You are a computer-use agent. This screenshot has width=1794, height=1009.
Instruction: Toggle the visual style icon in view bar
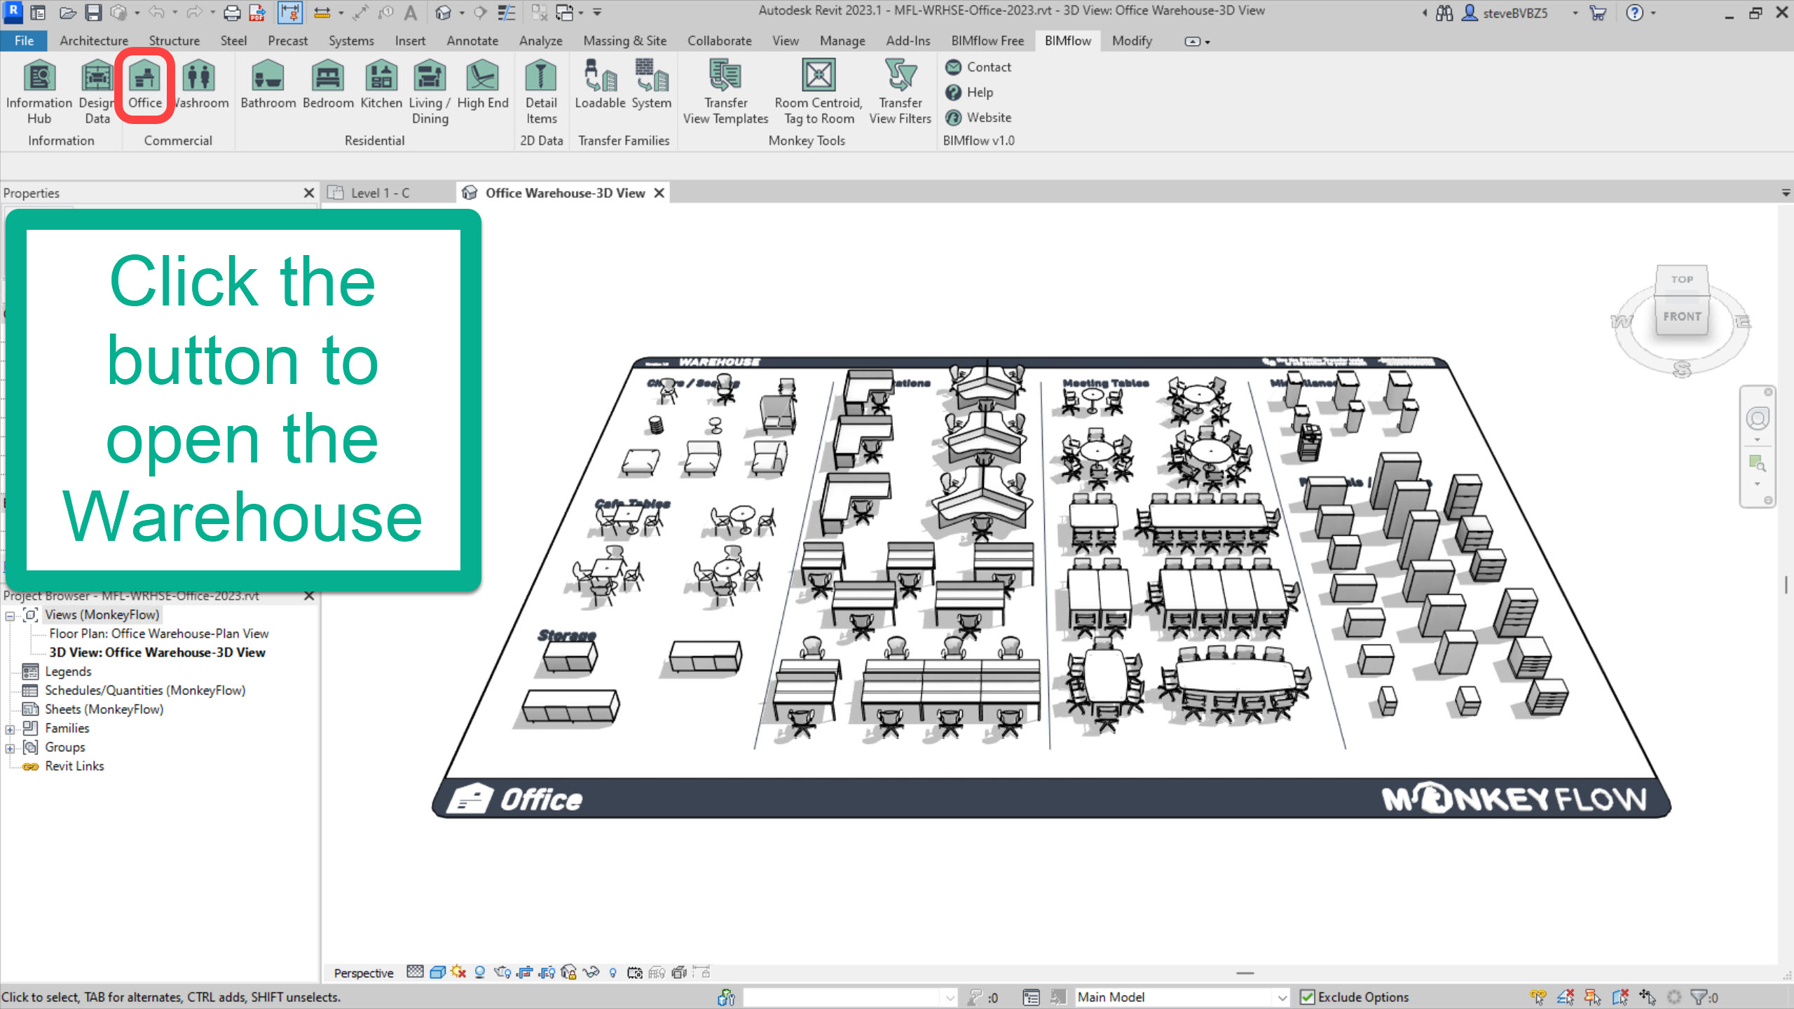coord(437,973)
